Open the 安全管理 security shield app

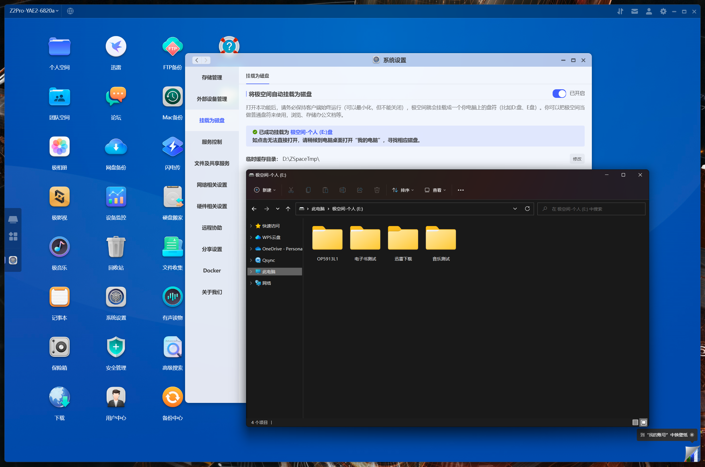click(116, 347)
